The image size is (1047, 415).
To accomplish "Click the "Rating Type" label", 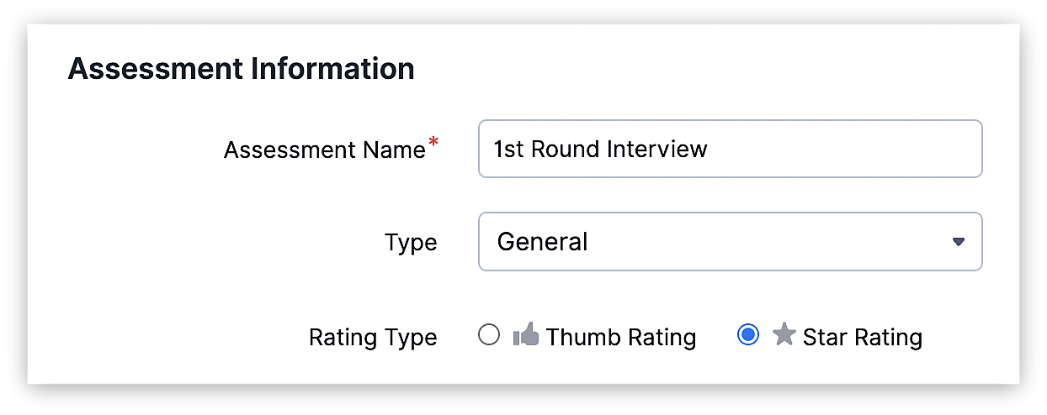I will 373,338.
